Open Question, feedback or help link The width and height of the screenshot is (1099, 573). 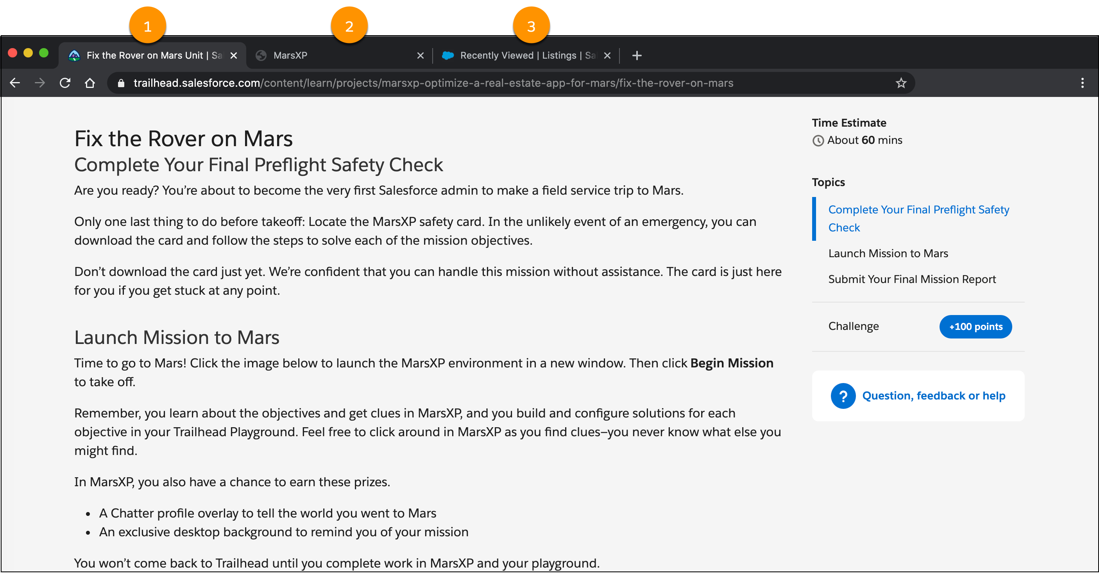[x=933, y=396]
